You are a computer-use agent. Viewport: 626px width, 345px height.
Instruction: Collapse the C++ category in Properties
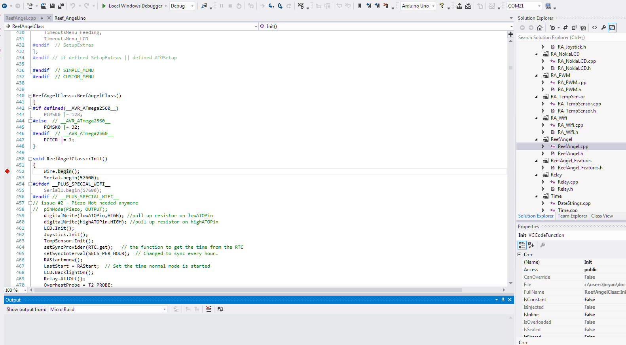520,255
